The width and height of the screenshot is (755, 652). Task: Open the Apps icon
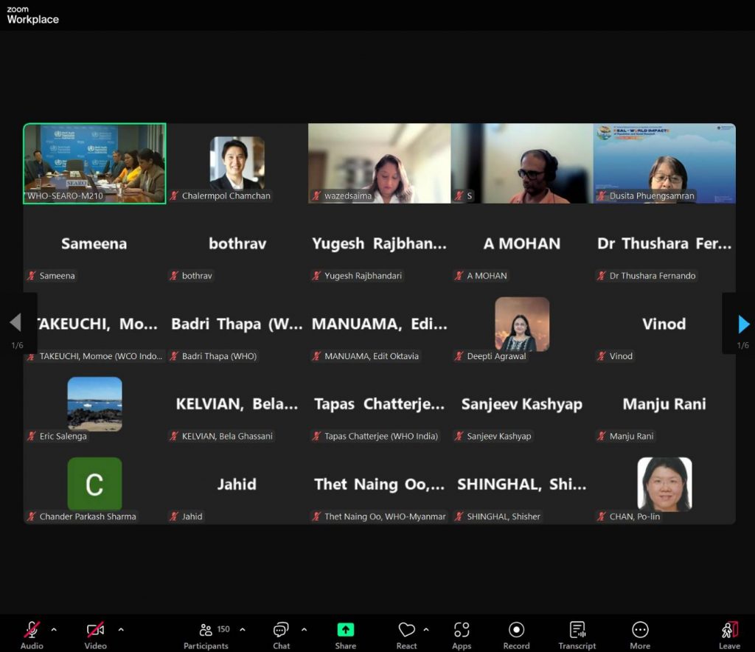click(462, 630)
